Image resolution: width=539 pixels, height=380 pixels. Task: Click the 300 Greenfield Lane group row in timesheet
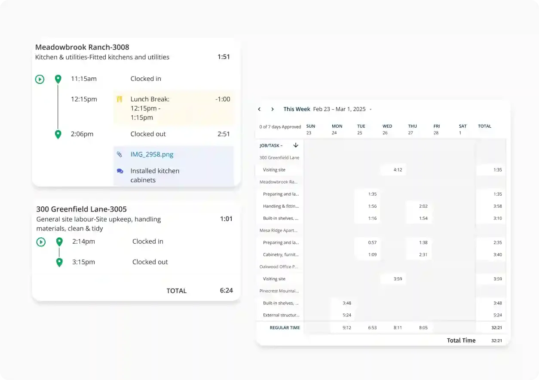(279, 158)
